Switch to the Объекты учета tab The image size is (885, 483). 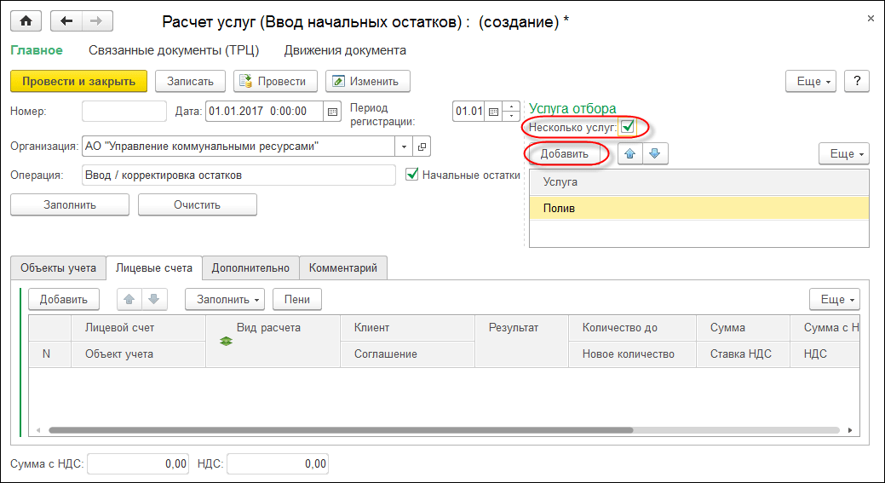tap(58, 267)
